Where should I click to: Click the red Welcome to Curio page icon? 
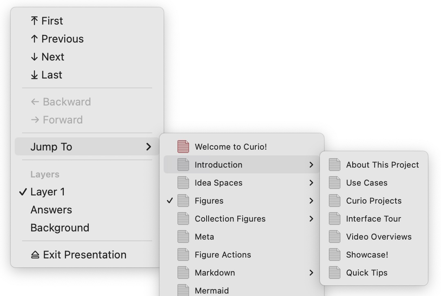183,147
